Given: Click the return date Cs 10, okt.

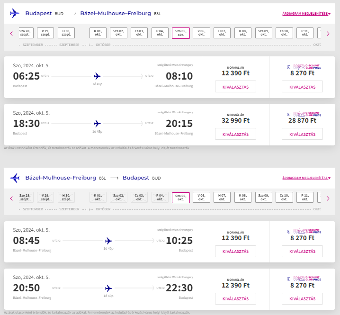Looking at the screenshot, I should pos(284,198).
